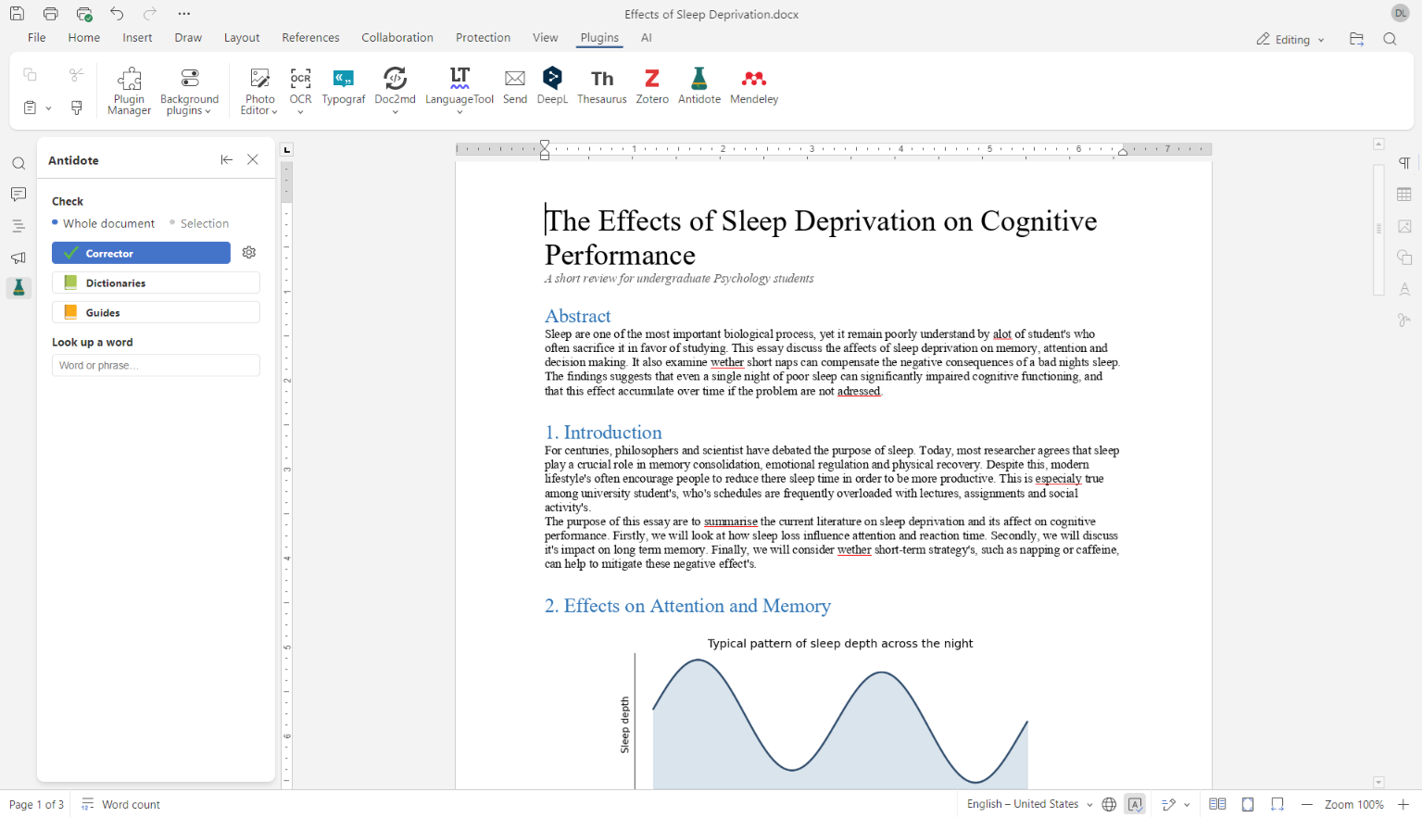Click the search magnifier at top right
The image size is (1422, 817).
click(1390, 39)
